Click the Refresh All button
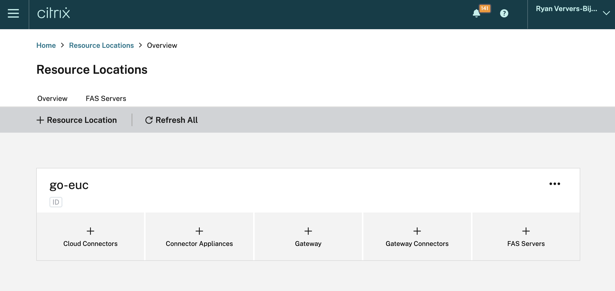This screenshot has height=291, width=615. pyautogui.click(x=172, y=120)
